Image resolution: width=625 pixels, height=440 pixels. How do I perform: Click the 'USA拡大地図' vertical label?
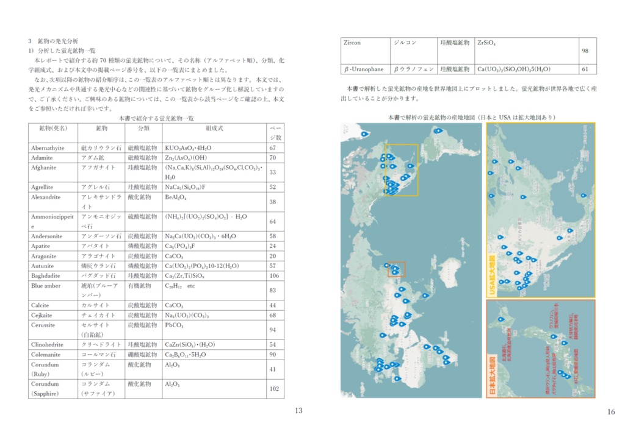[x=492, y=275]
